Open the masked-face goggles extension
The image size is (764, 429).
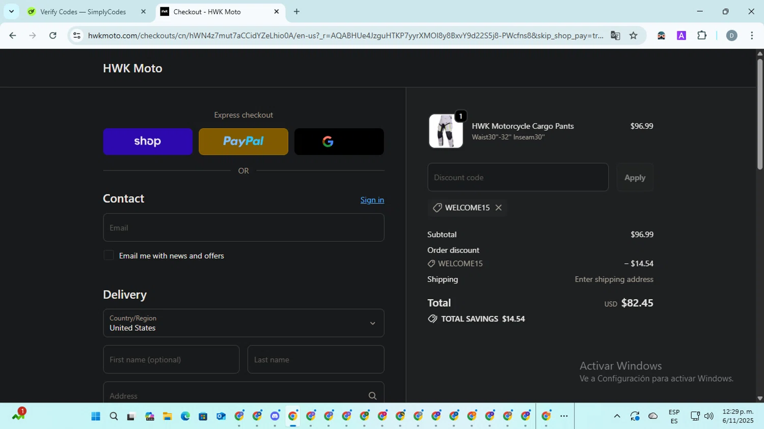pyautogui.click(x=661, y=36)
